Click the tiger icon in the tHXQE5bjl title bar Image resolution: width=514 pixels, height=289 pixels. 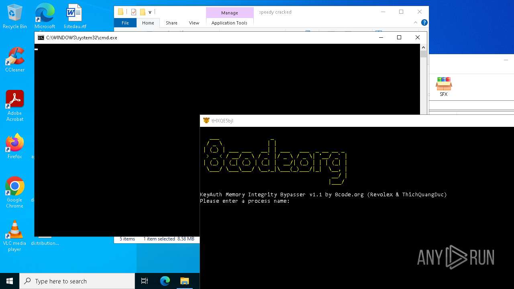(x=206, y=120)
